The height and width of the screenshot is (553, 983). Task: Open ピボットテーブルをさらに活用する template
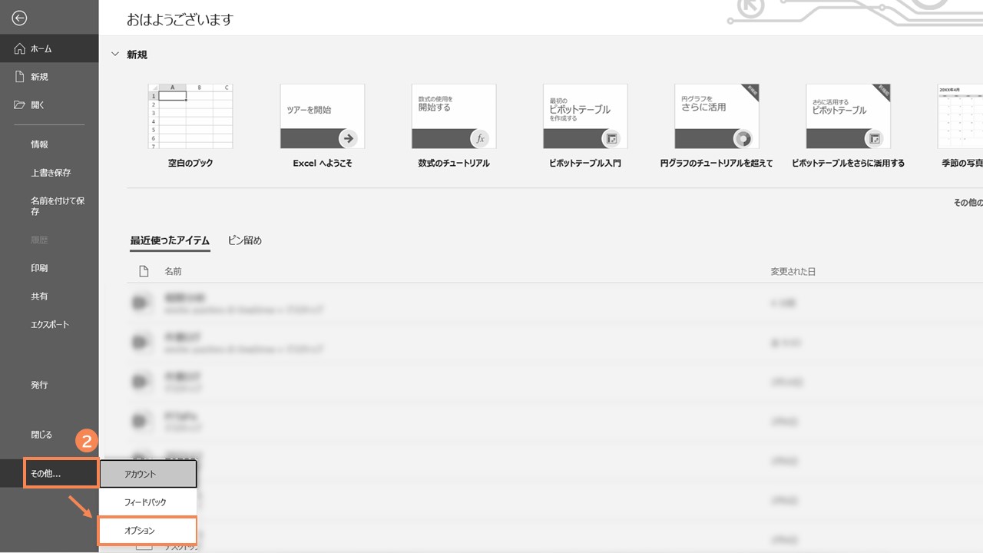pos(848,117)
